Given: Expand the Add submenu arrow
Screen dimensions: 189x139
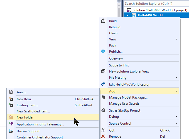Looking at the screenshot, I should click(176, 91).
